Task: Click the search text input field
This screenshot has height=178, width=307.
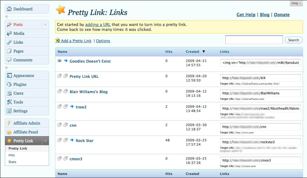Action: [x=254, y=40]
